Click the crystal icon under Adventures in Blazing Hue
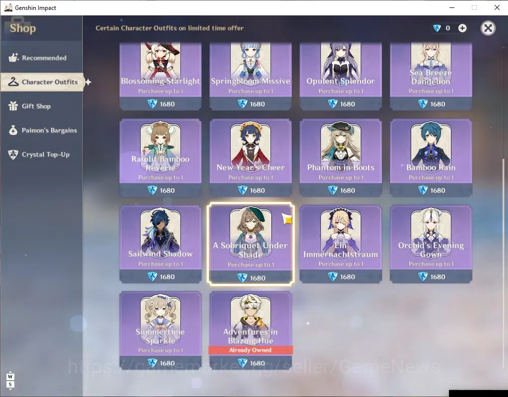 click(x=242, y=363)
